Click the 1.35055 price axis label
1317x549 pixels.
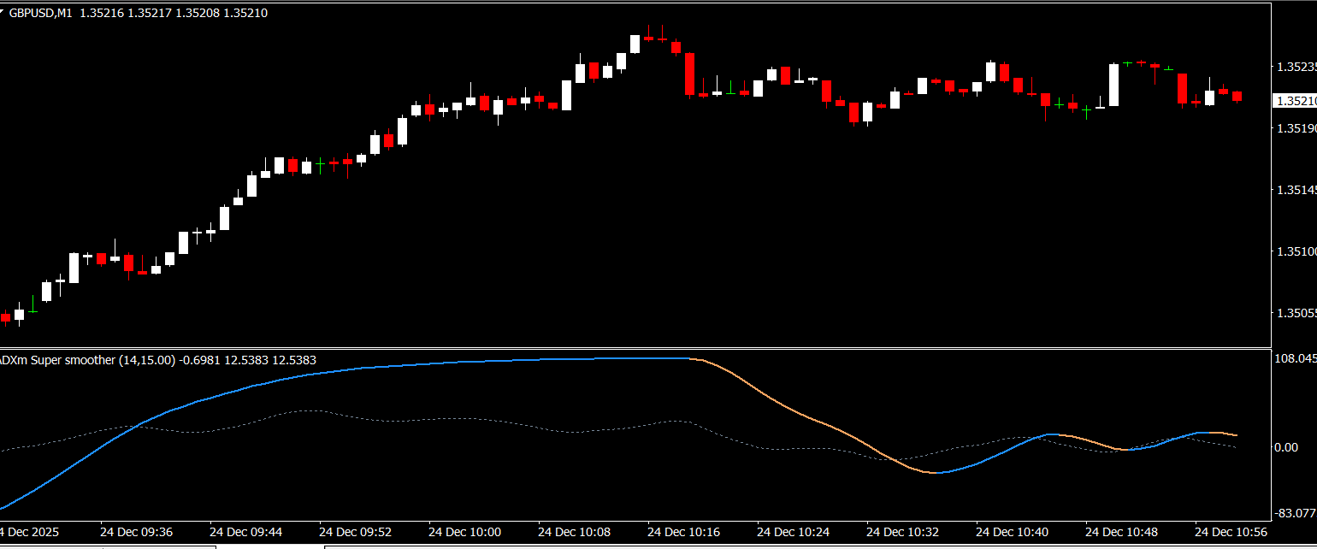tap(1296, 314)
